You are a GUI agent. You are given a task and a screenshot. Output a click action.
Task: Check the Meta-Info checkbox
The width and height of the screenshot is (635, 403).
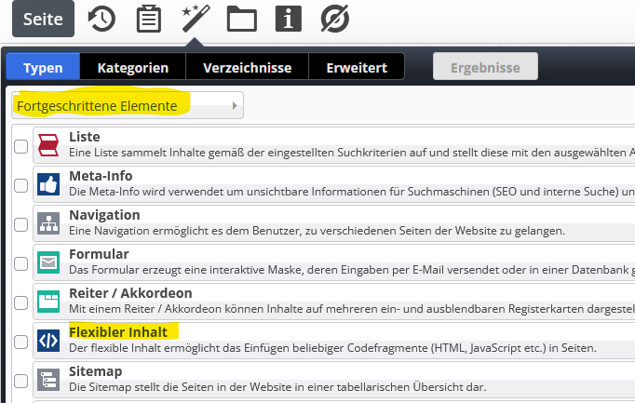tap(21, 185)
